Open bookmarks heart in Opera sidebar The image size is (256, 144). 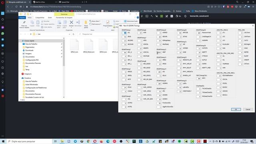point(3,62)
